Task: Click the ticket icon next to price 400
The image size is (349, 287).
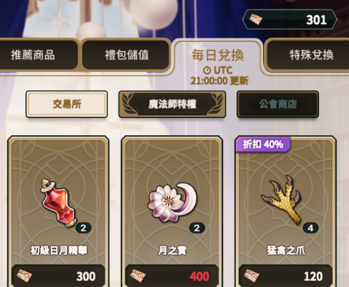Action: (x=138, y=275)
